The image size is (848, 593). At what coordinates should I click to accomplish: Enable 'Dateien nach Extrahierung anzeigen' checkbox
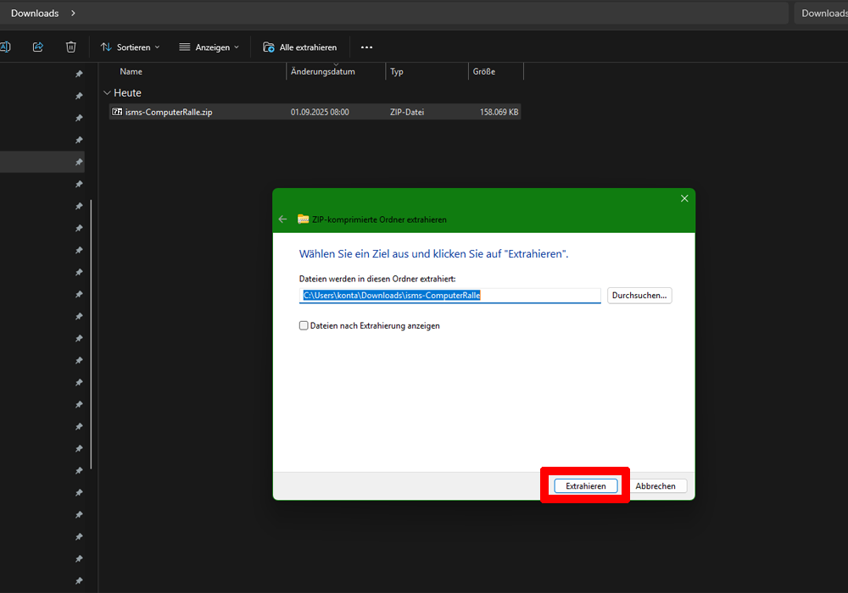click(x=304, y=325)
